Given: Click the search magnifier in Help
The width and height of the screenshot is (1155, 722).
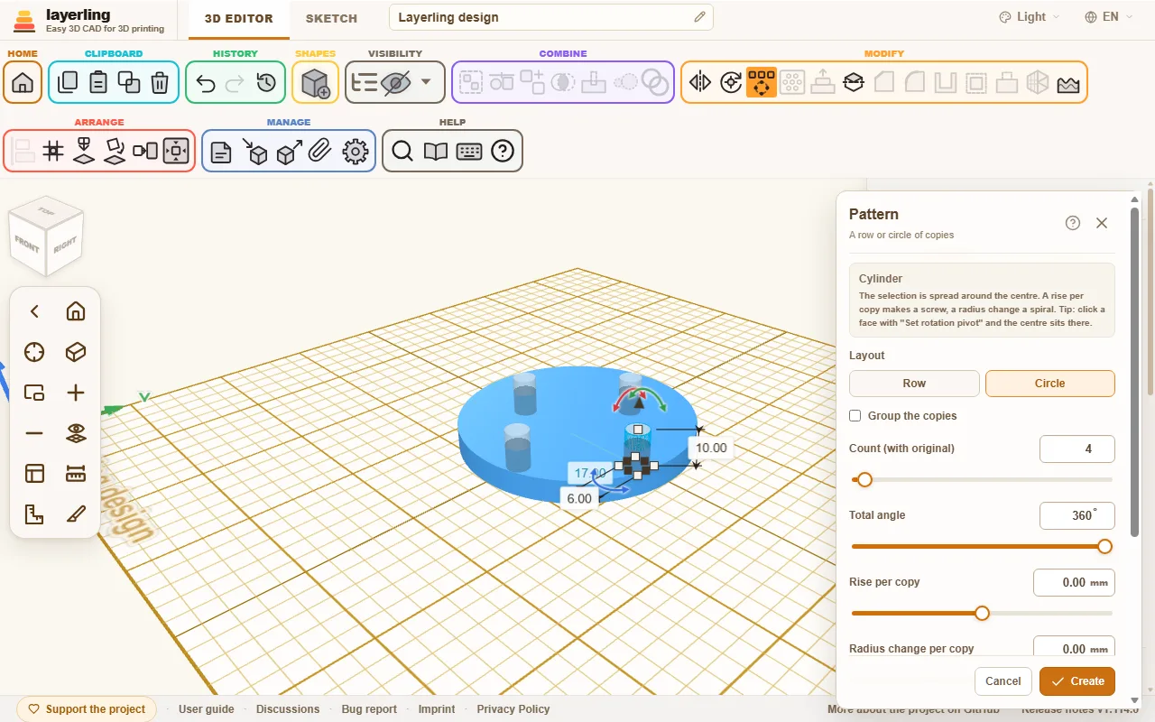Looking at the screenshot, I should 402,152.
